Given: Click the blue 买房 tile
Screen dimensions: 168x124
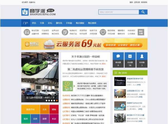Looking at the screenshot, I should tap(35, 119).
